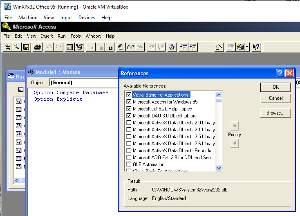This screenshot has height=216, width=300.
Task: Click the references list scroll up arrow
Action: pyautogui.click(x=219, y=94)
